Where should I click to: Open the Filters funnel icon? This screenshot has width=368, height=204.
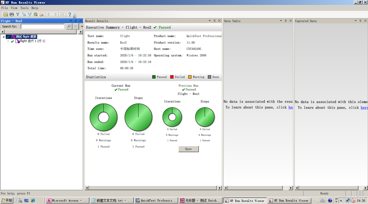[18, 14]
